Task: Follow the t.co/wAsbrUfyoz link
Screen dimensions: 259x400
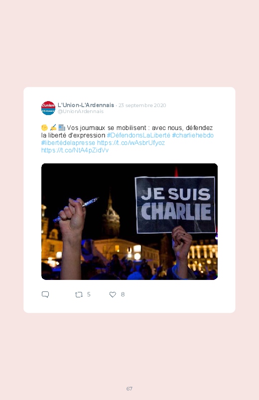Action: pos(131,142)
